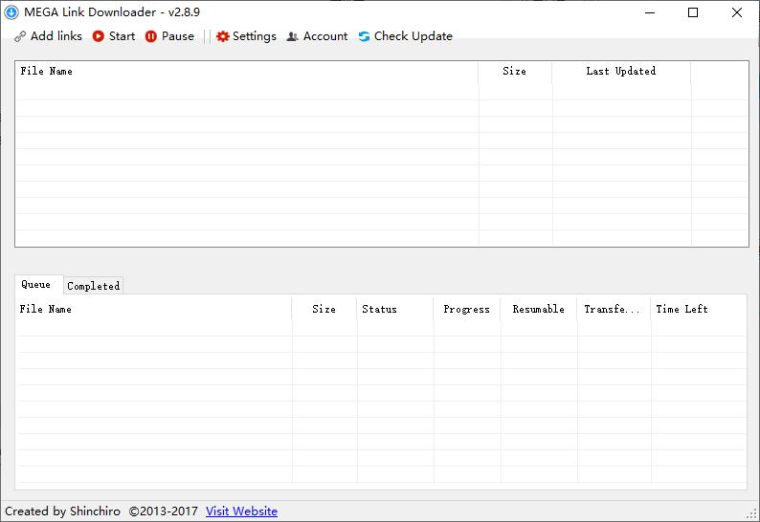Open Settings via its text label
Image resolution: width=760 pixels, height=522 pixels.
pos(254,36)
